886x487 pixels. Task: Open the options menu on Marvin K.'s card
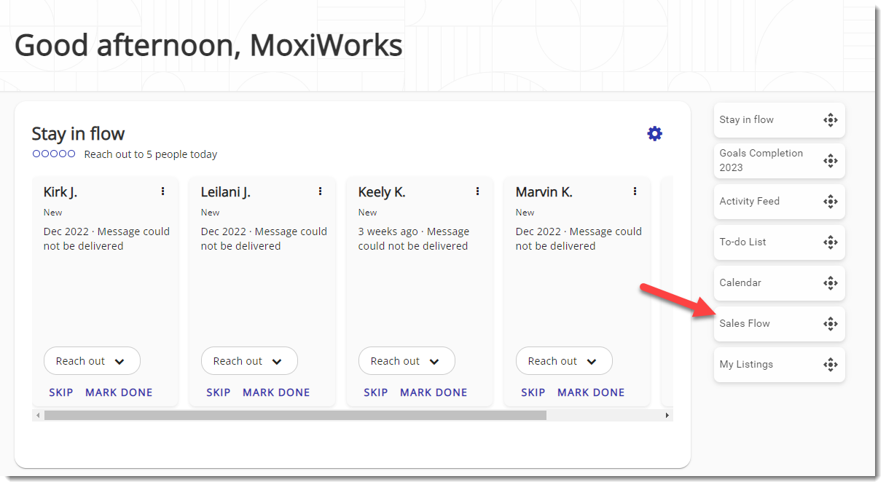[634, 191]
